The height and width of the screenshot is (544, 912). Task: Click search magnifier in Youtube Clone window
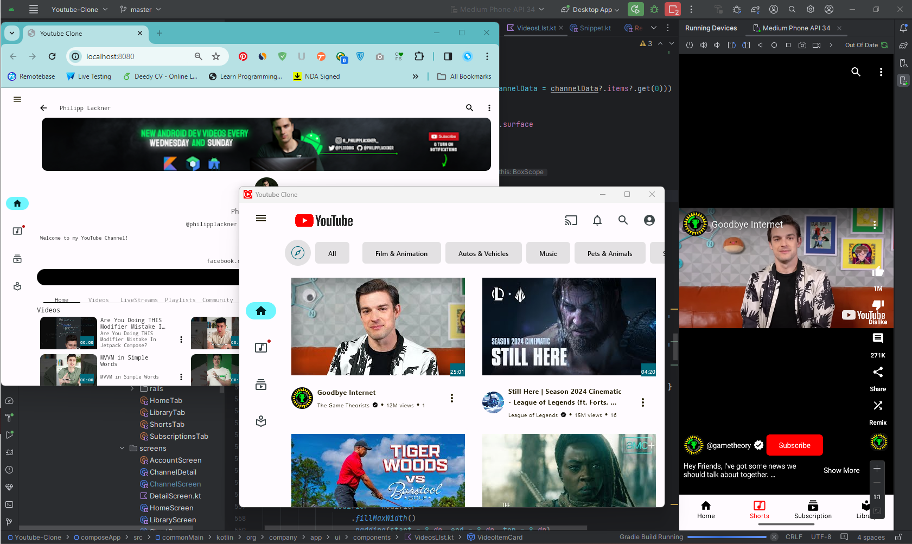623,220
